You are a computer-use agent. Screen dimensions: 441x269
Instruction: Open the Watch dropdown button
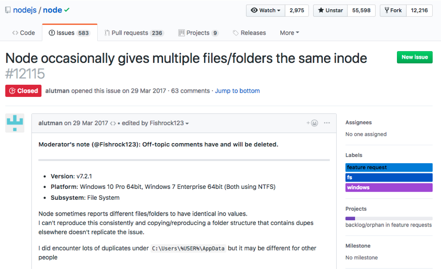tap(266, 10)
